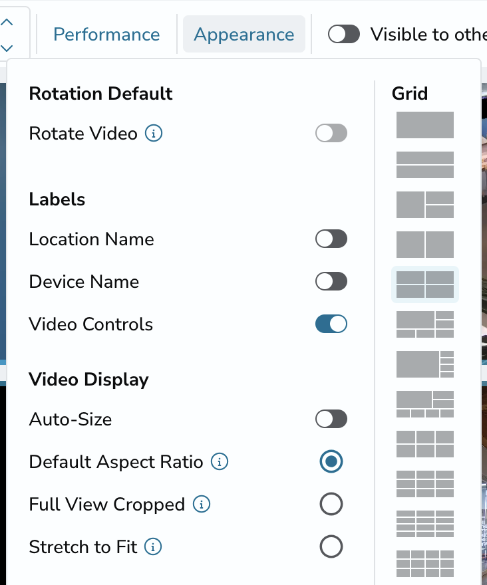Click the Video Controls label text
Image resolution: width=487 pixels, height=585 pixels.
91,324
